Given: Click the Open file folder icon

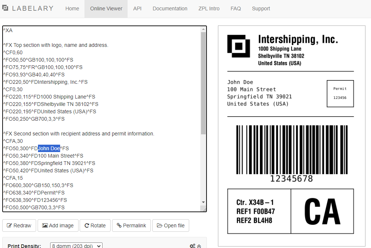Looking at the screenshot, I should pos(159,225).
